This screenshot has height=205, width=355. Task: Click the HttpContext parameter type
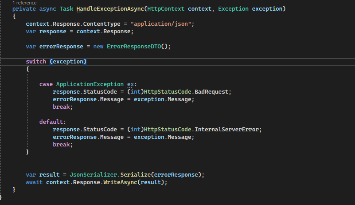pos(166,9)
